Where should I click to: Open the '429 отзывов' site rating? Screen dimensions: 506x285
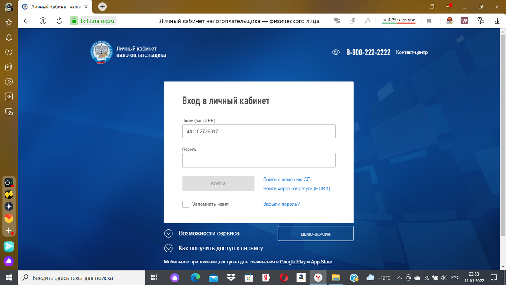[399, 20]
